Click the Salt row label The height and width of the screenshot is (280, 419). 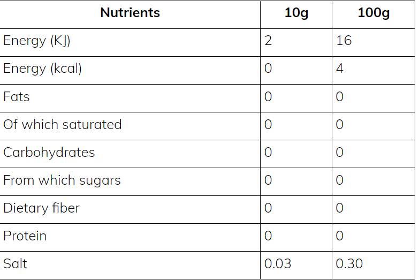15,264
